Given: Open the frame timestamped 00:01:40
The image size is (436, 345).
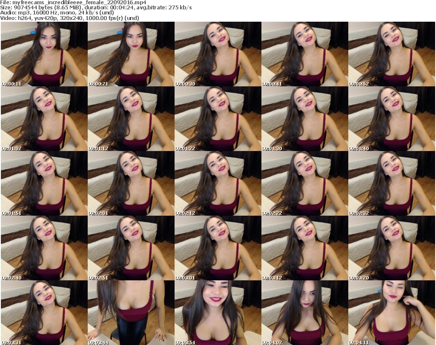Looking at the screenshot, I should coord(392,119).
